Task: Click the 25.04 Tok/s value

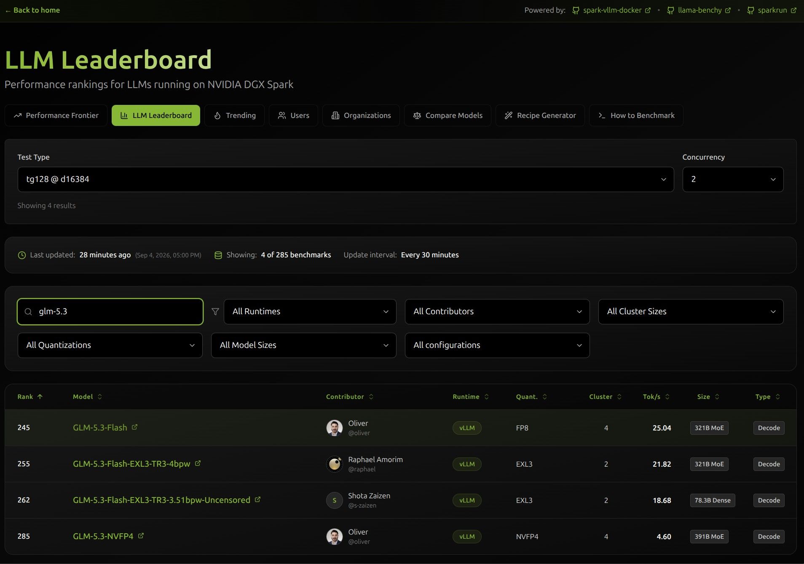Action: (x=662, y=428)
